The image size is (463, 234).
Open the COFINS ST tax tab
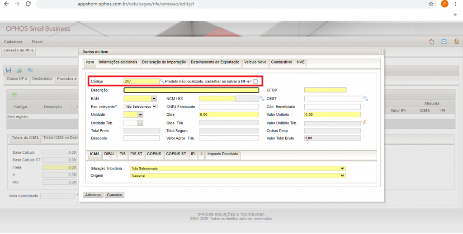[x=176, y=154]
